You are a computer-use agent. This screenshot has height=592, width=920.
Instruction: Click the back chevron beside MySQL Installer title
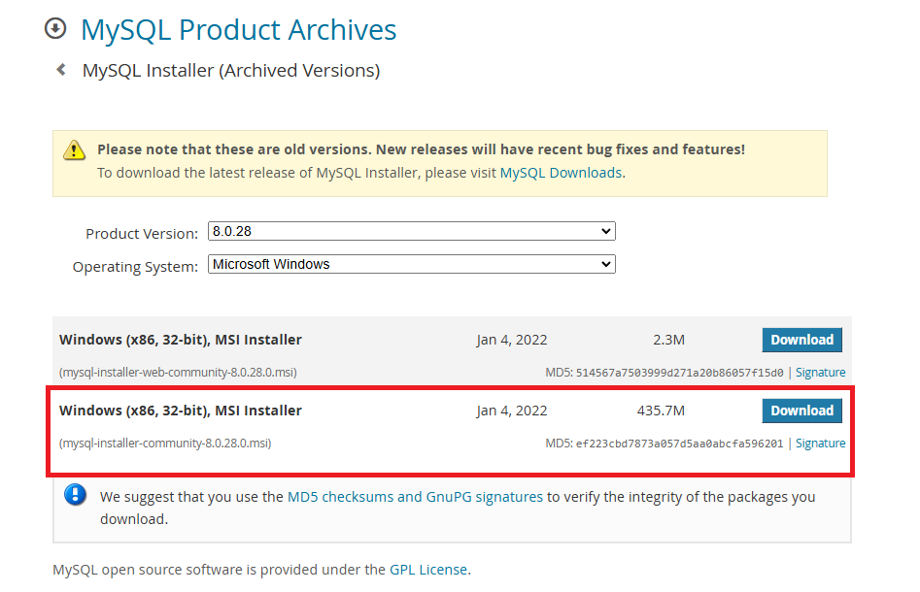click(x=61, y=70)
